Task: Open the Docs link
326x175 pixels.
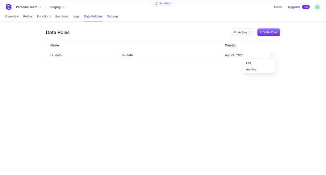Action: click(x=278, y=7)
